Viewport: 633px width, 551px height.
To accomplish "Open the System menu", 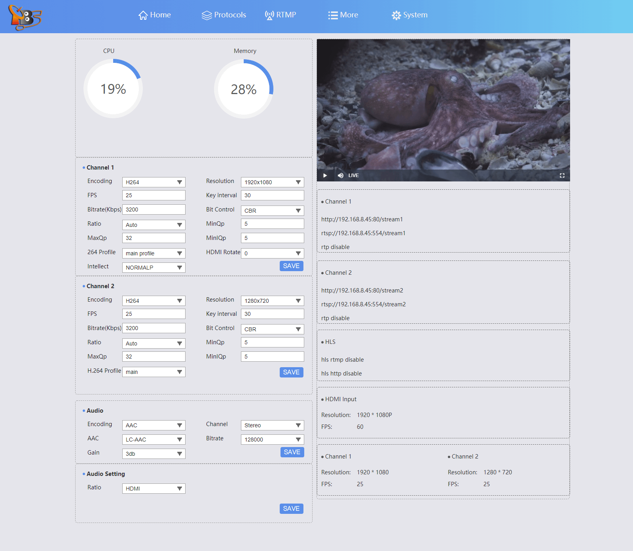I will [409, 15].
